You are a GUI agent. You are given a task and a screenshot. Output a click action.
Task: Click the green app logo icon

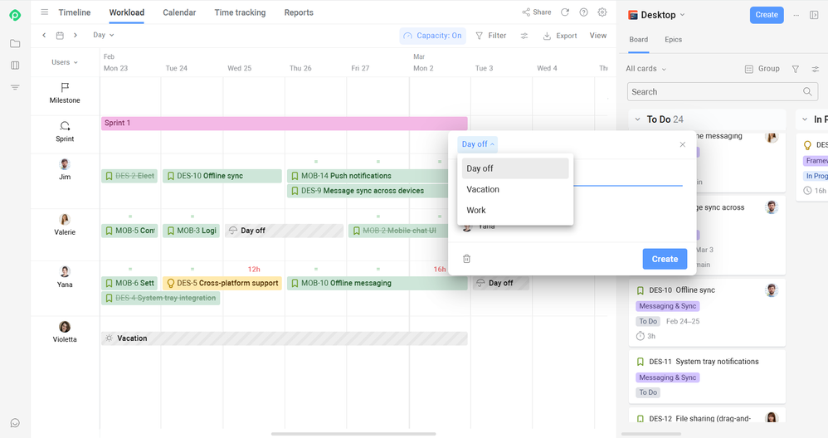15,15
